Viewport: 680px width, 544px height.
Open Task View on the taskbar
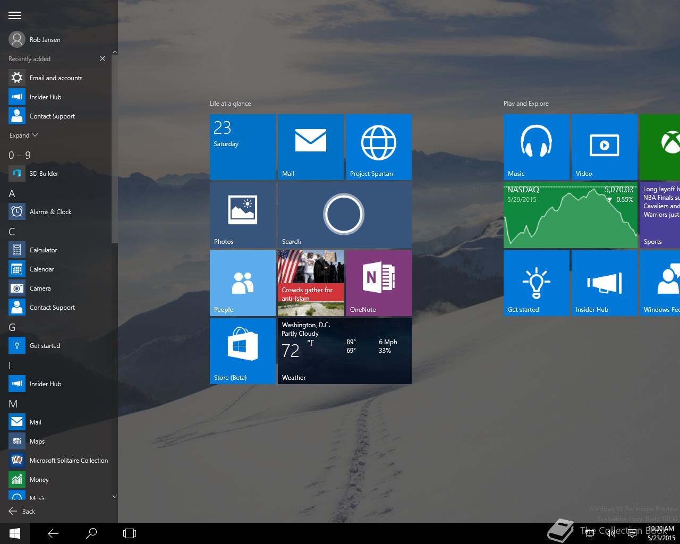pyautogui.click(x=130, y=533)
